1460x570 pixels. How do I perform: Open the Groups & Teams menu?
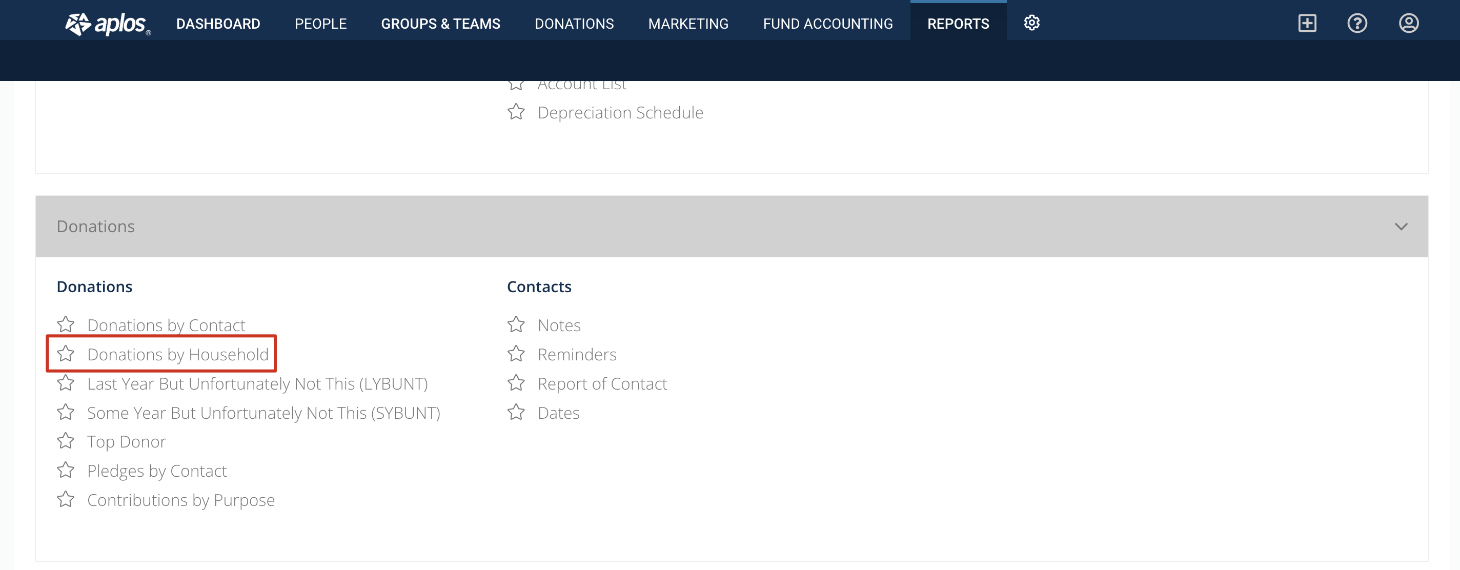440,24
